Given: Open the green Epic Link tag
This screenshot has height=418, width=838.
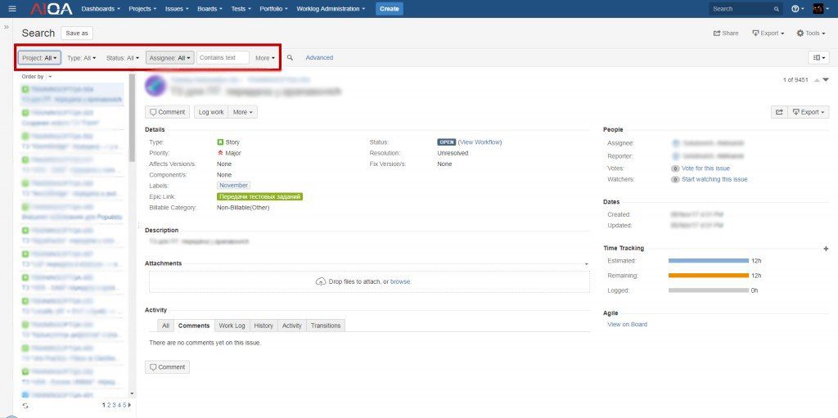Looking at the screenshot, I should (x=259, y=196).
